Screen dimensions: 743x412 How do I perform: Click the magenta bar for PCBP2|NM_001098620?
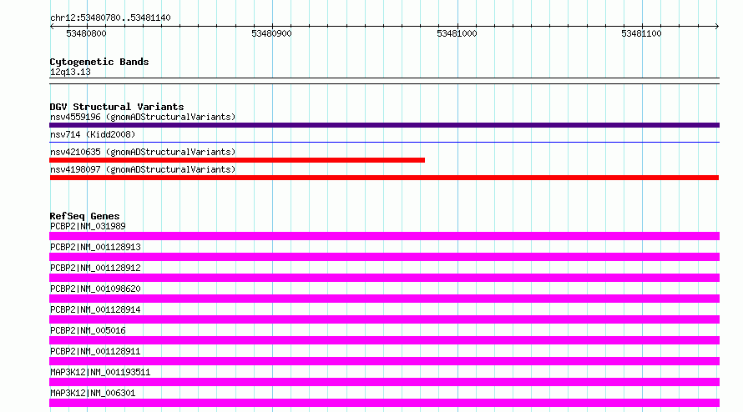384,299
